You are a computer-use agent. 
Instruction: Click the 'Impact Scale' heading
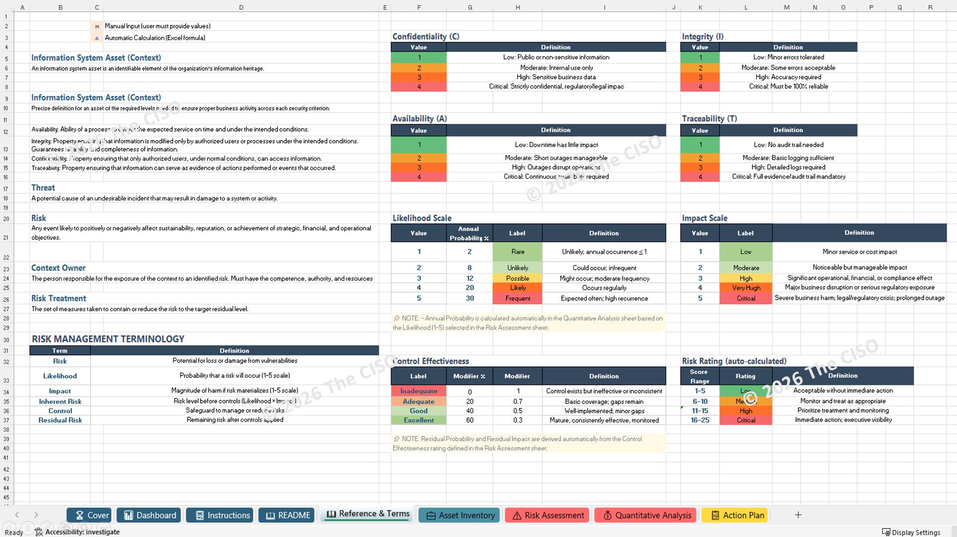click(x=705, y=218)
